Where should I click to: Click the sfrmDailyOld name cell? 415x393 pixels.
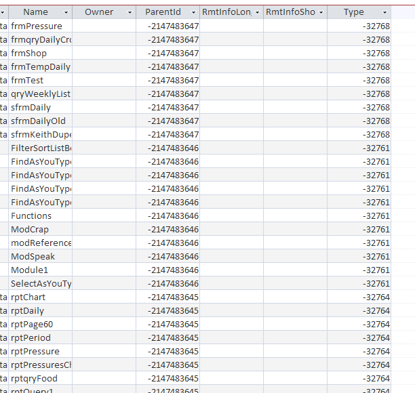tap(41, 121)
